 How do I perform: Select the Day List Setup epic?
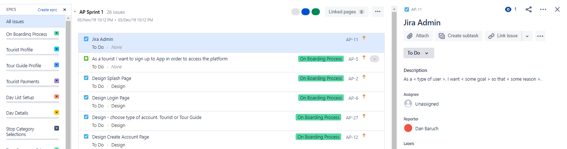pyautogui.click(x=20, y=97)
